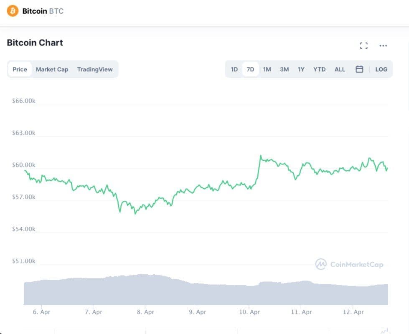
Task: Select the 7D time range
Action: 250,69
